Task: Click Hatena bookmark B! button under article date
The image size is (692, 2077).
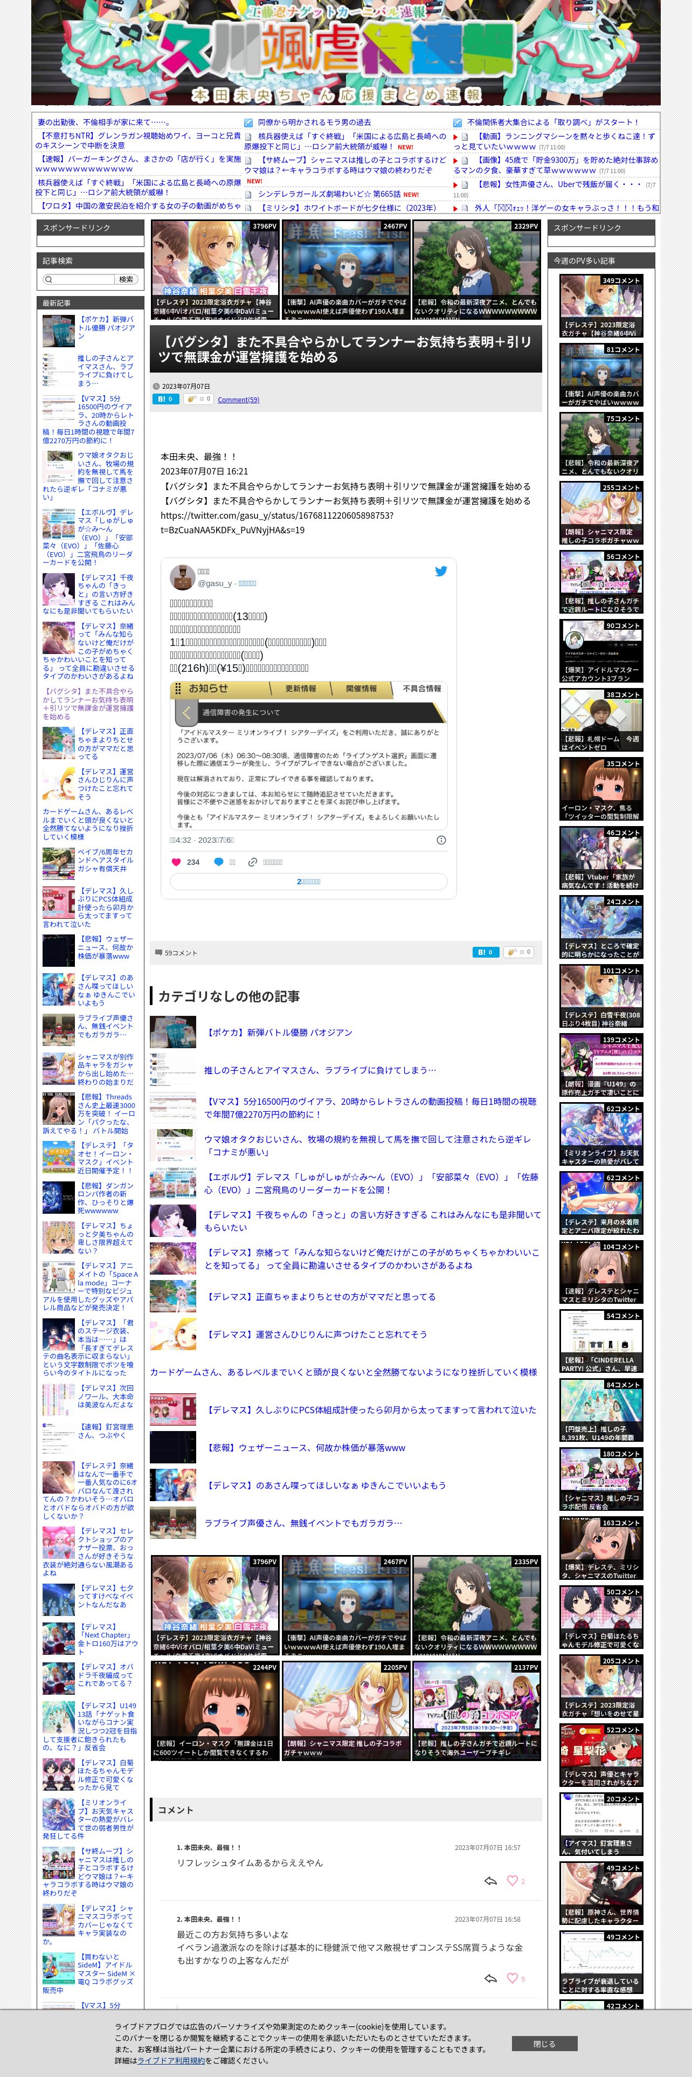Action: [166, 399]
